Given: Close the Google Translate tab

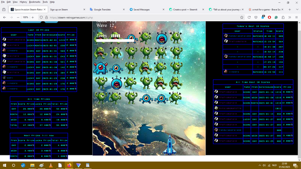Looking at the screenshot, I should click(x=124, y=9).
